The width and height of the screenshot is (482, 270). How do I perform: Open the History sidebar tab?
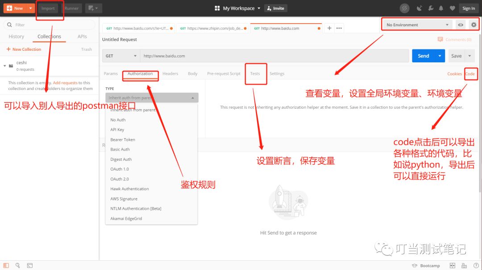pos(17,37)
